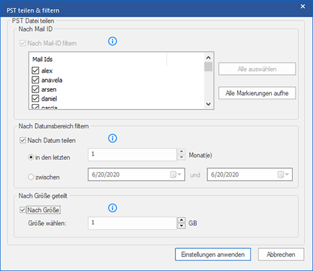Increase the months value with up arrow

(x=182, y=151)
